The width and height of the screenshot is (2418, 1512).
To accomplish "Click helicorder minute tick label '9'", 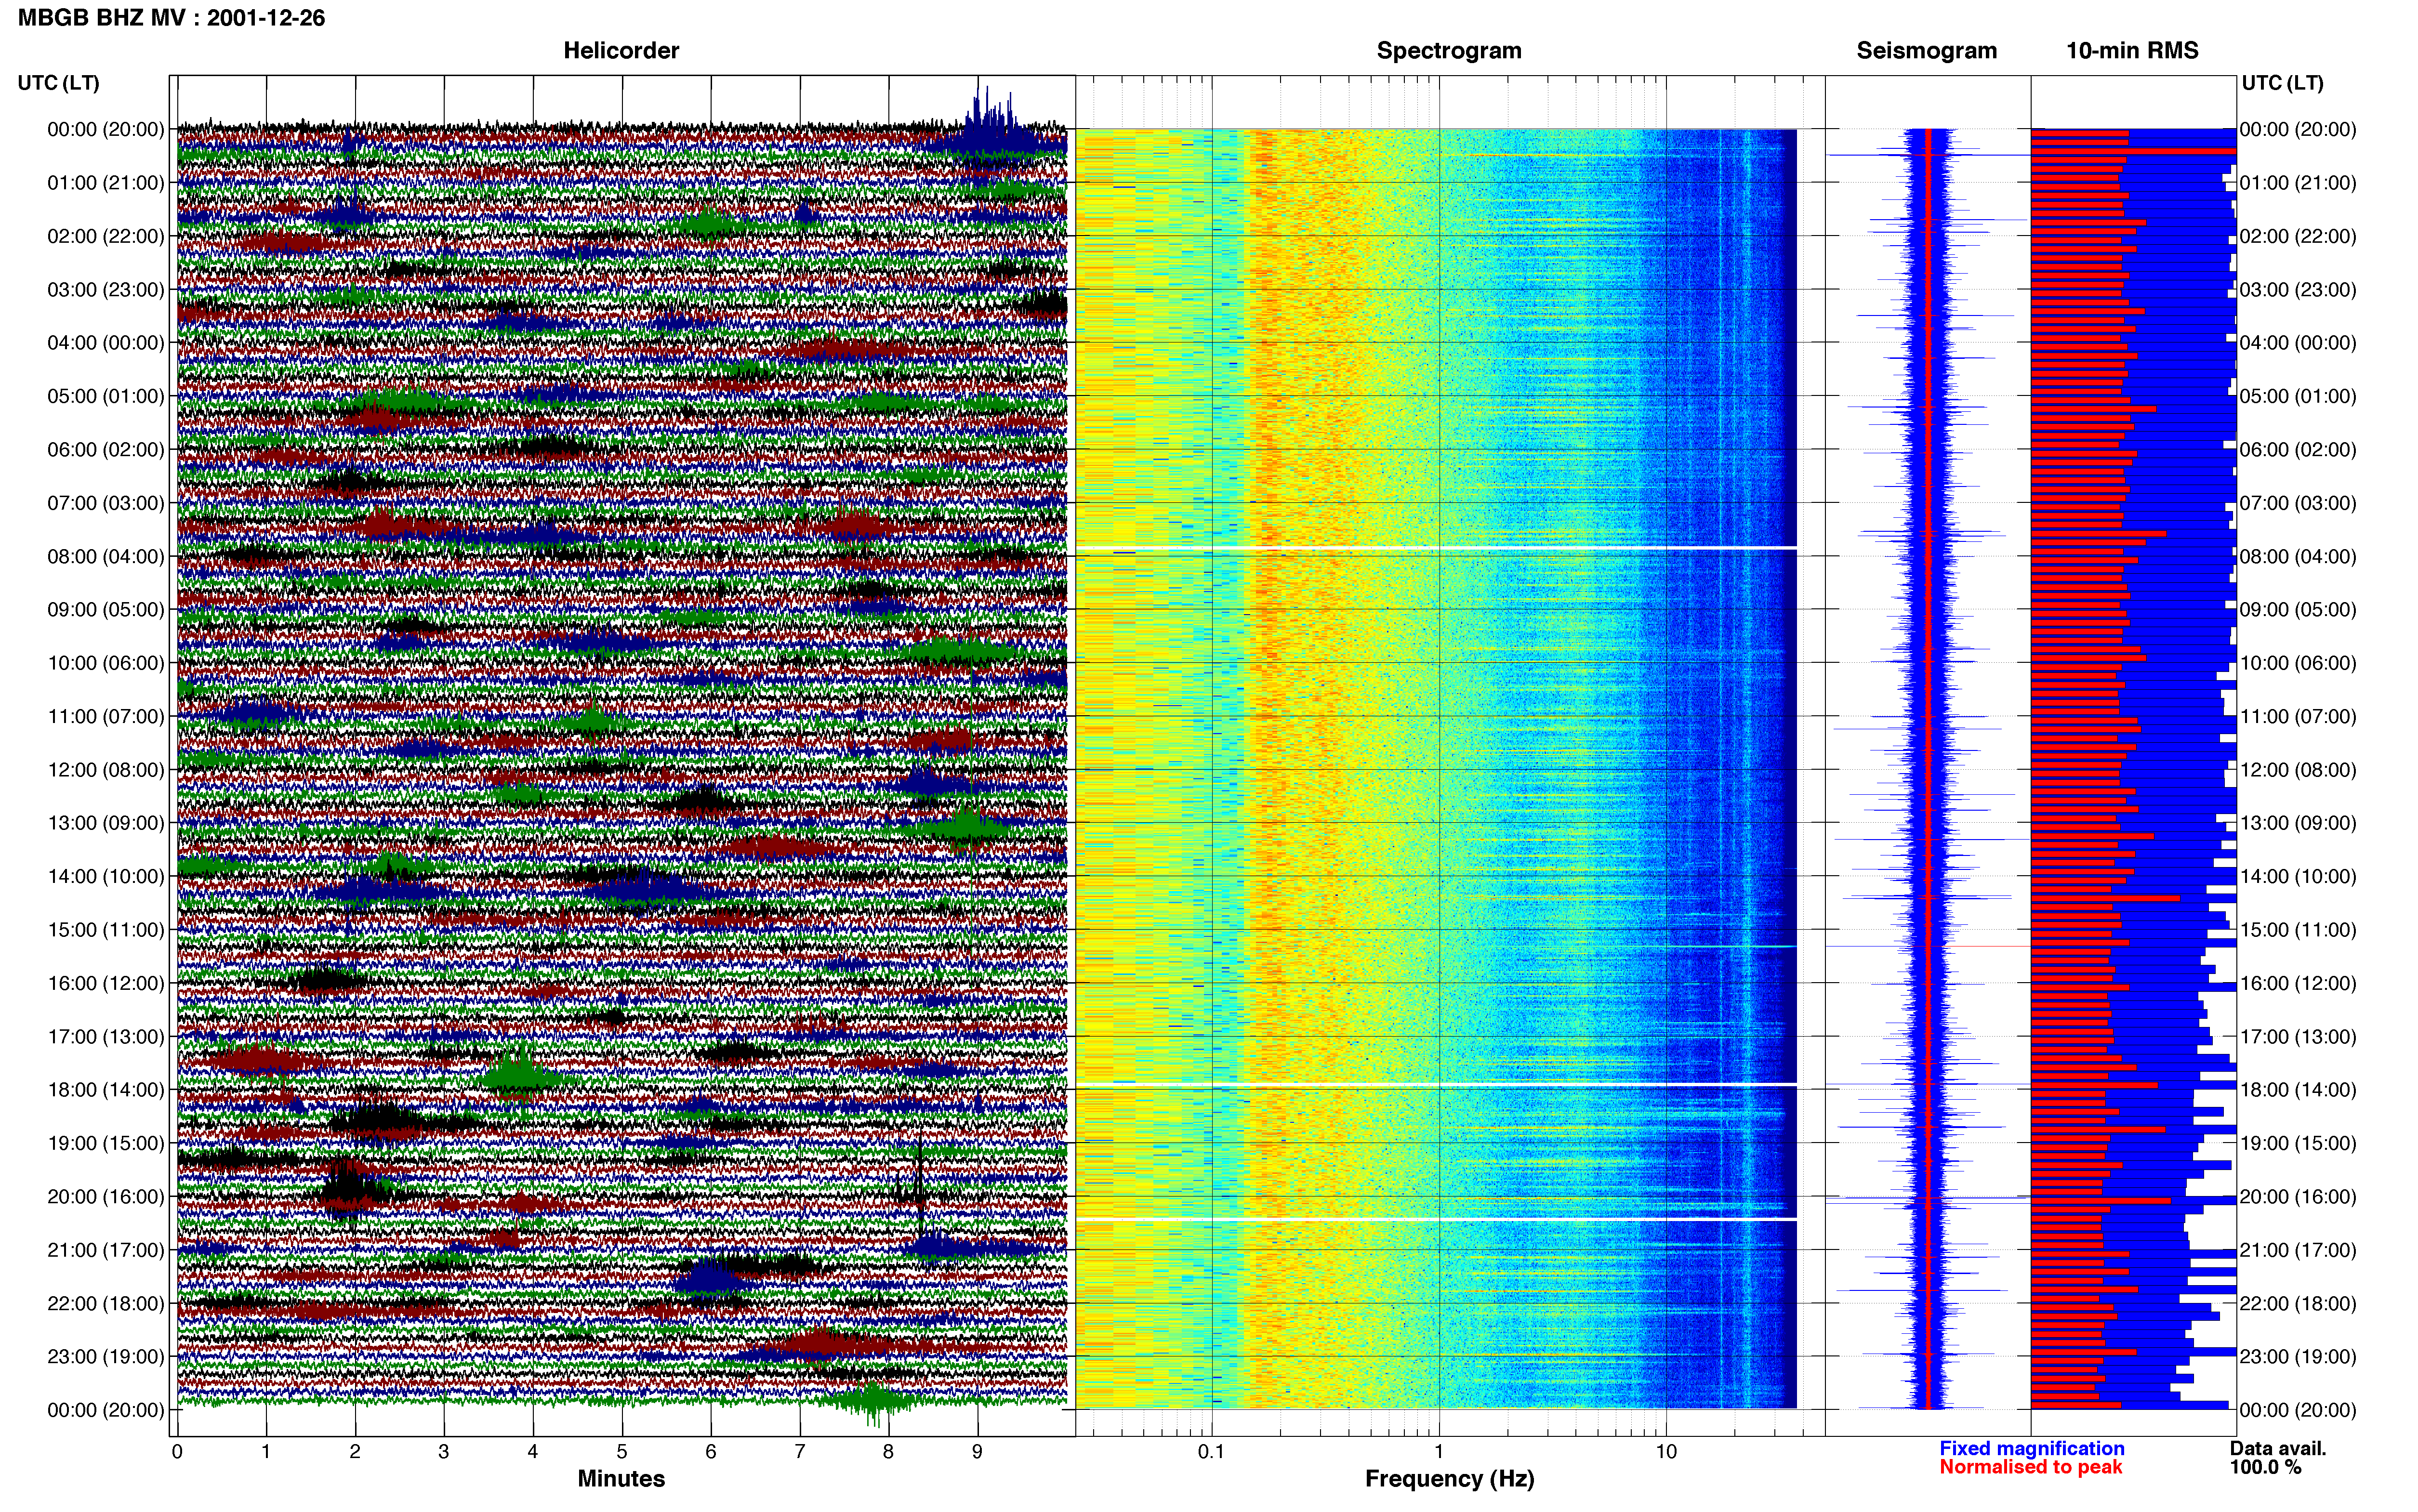I will click(x=977, y=1452).
